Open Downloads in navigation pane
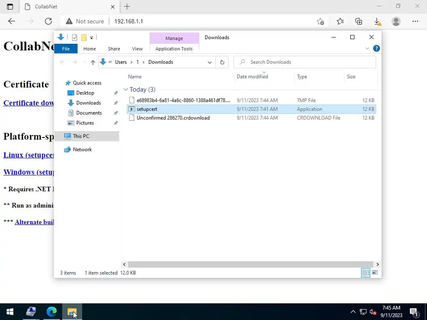The image size is (427, 320). [88, 103]
